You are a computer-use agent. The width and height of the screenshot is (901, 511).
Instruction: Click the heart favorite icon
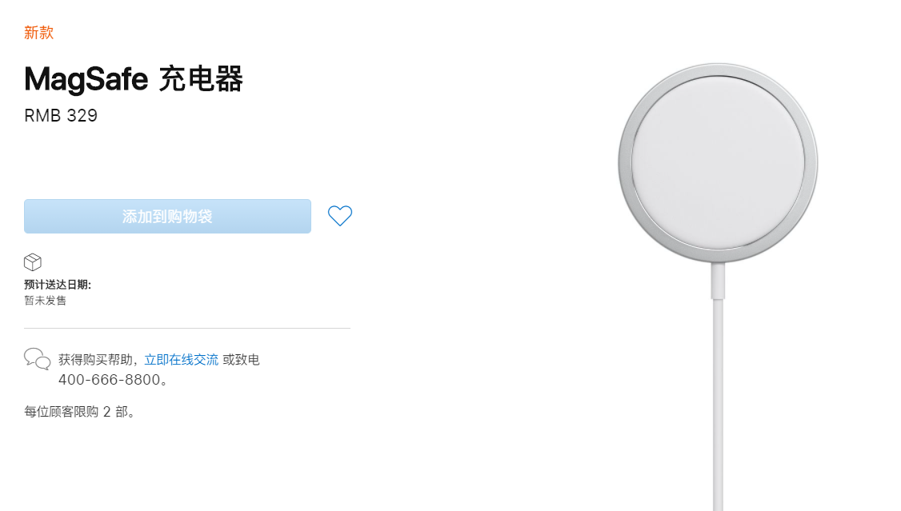tap(340, 216)
